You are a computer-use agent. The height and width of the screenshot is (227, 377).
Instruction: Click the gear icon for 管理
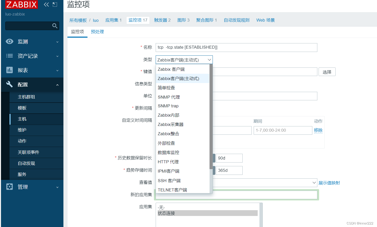pyautogui.click(x=10, y=187)
